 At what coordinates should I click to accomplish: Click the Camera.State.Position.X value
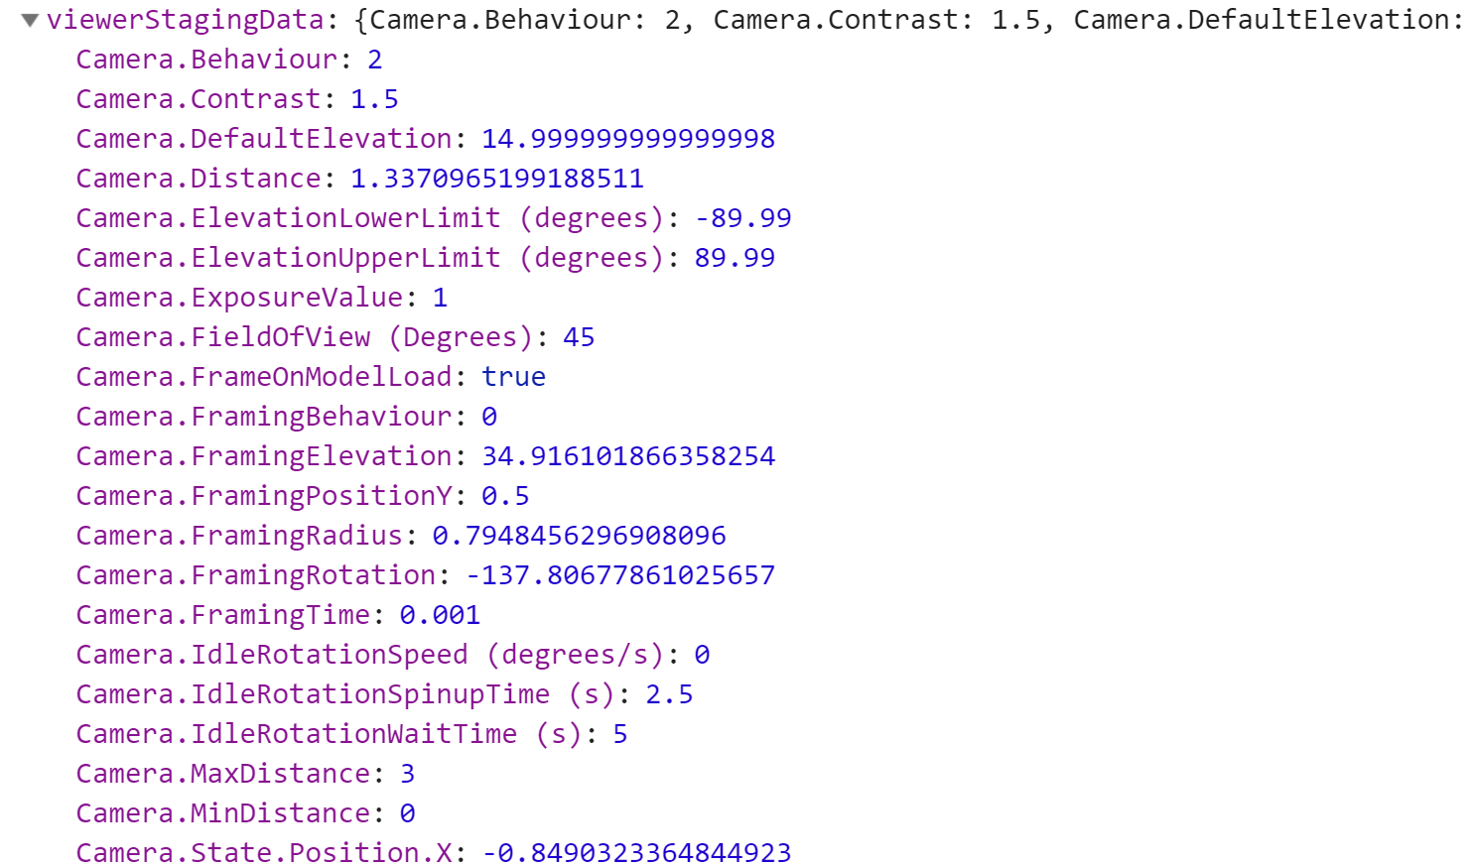tap(636, 853)
